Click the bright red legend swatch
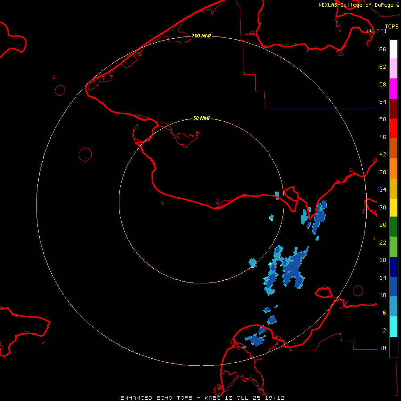This screenshot has height=401, width=401. 393,128
